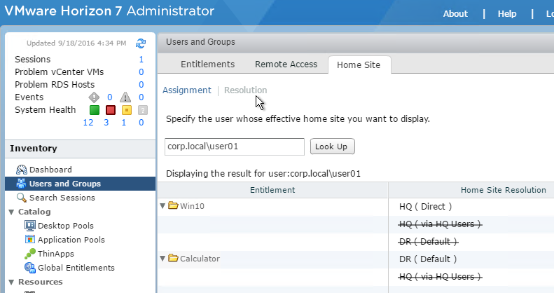Collapse the Calculator entitlement row

point(162,259)
